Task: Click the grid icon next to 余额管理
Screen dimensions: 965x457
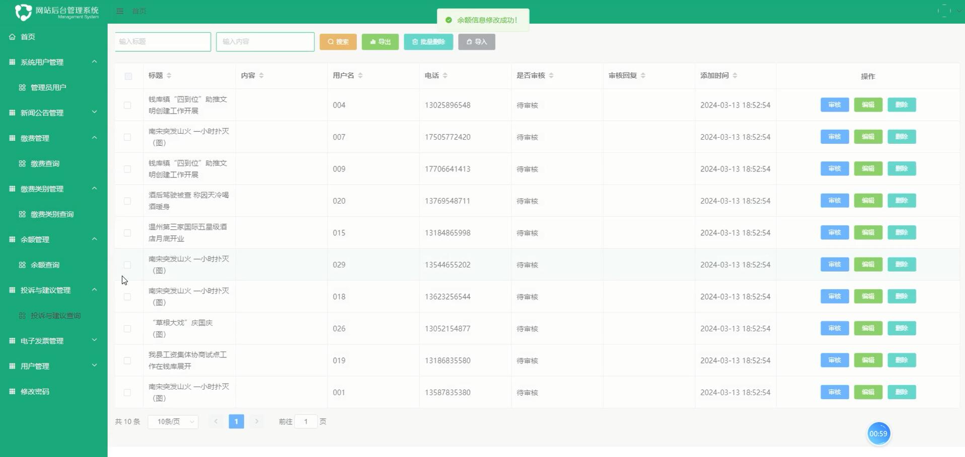Action: 12,239
